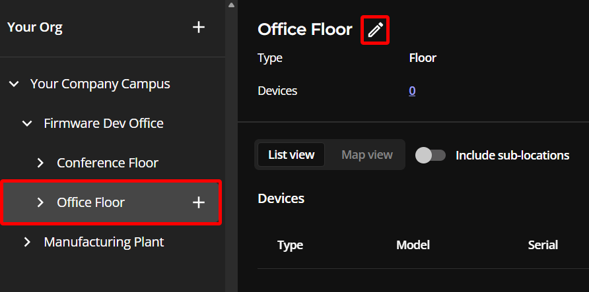
Task: Select Conference Floor location
Action: point(108,163)
